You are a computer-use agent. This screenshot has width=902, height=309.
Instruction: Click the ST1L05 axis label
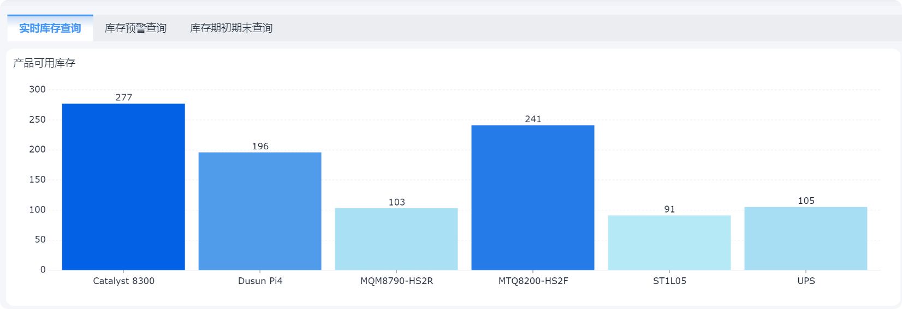pyautogui.click(x=669, y=281)
